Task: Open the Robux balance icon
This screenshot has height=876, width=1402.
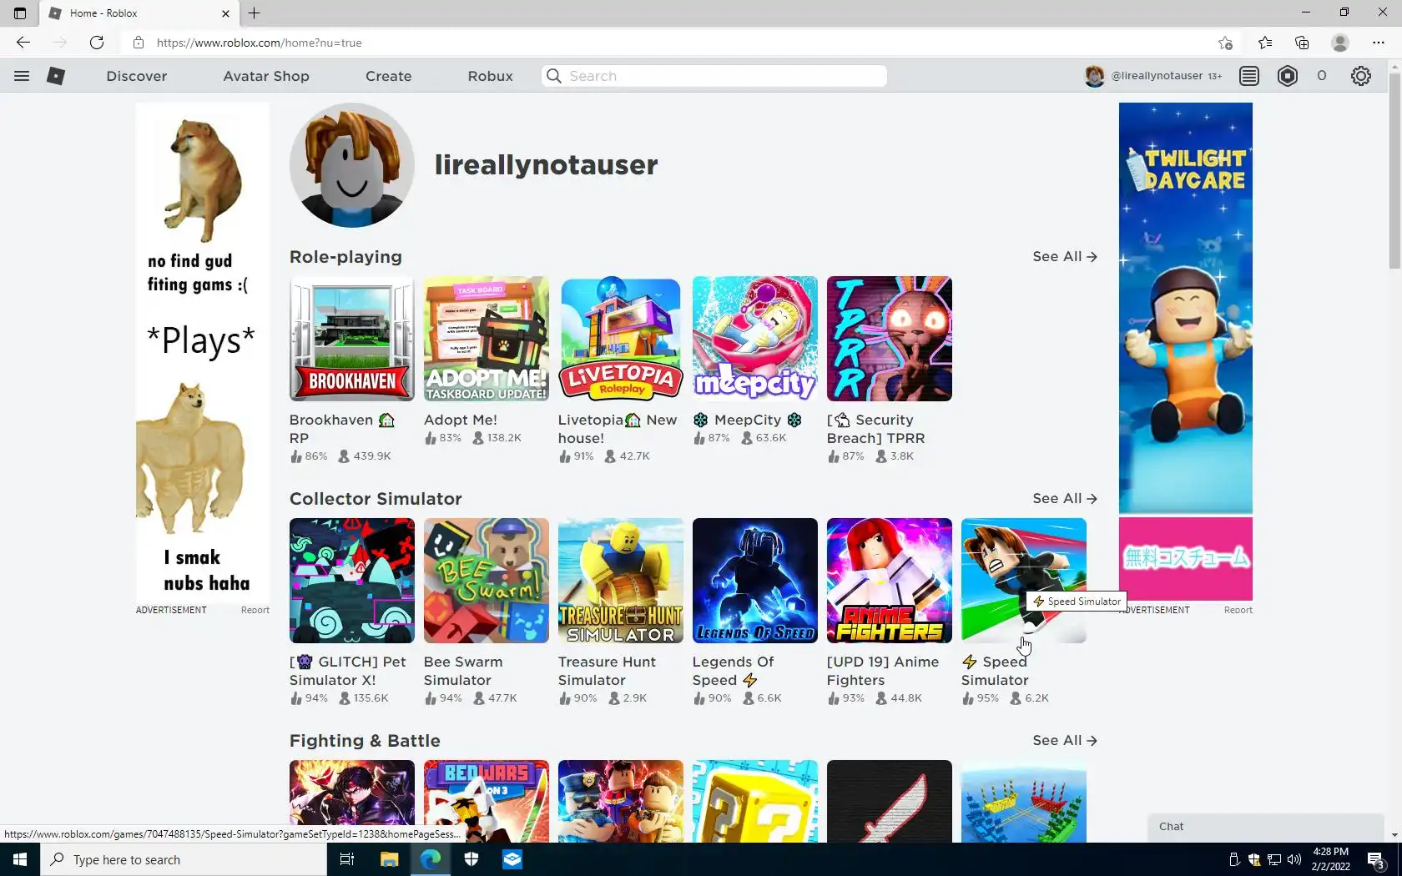Action: (x=1288, y=76)
